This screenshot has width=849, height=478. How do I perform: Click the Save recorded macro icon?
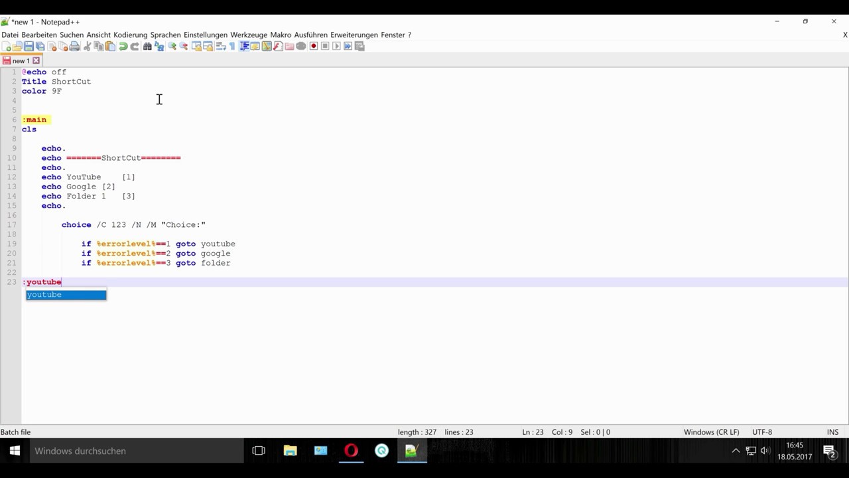point(359,46)
